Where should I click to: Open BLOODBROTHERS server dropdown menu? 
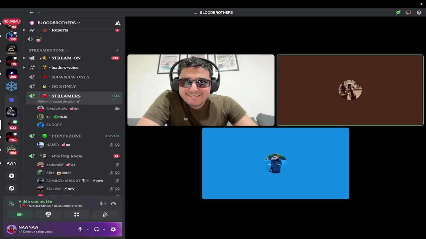point(59,23)
